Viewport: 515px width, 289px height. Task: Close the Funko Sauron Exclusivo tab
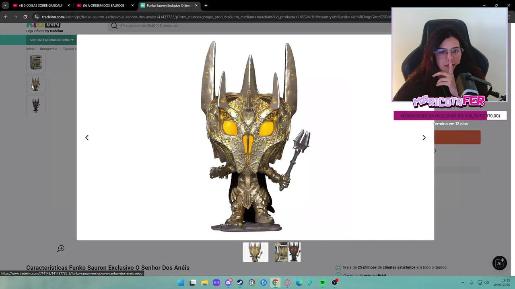pos(196,6)
